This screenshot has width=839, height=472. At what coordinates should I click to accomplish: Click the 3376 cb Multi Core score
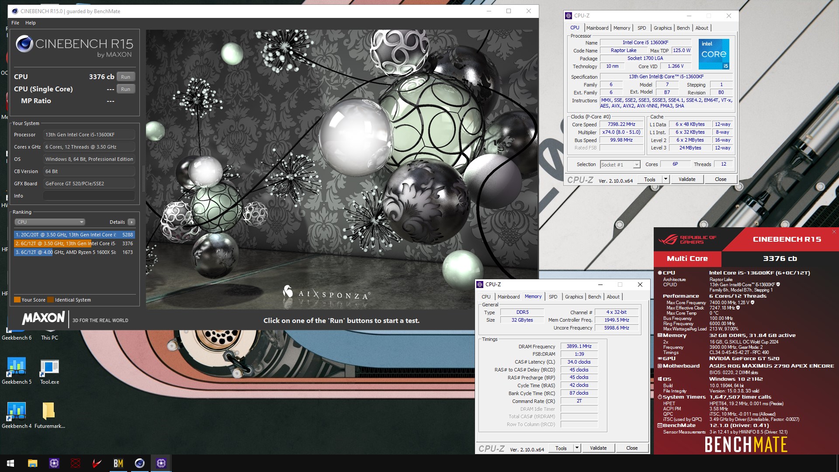tap(780, 259)
